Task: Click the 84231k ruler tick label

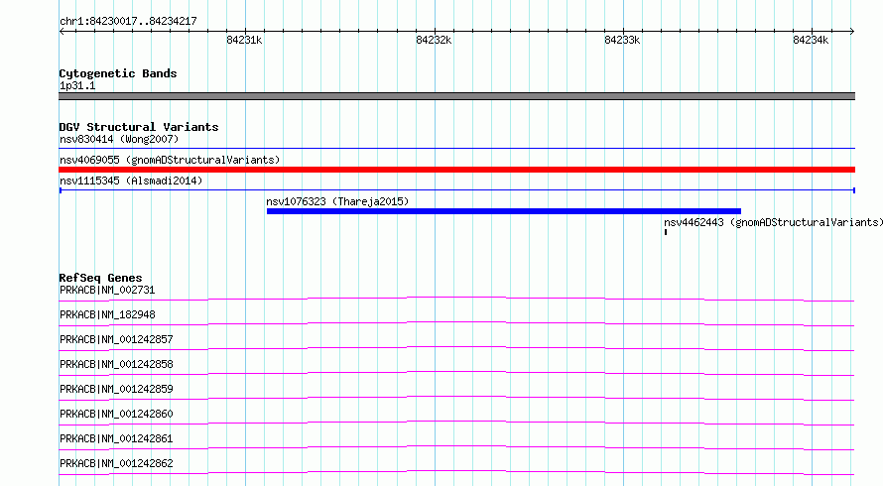Action: pos(244,40)
